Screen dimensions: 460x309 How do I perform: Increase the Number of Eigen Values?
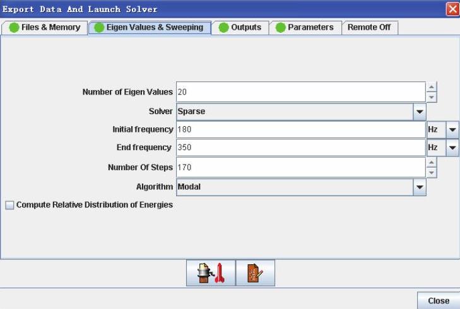(432, 88)
